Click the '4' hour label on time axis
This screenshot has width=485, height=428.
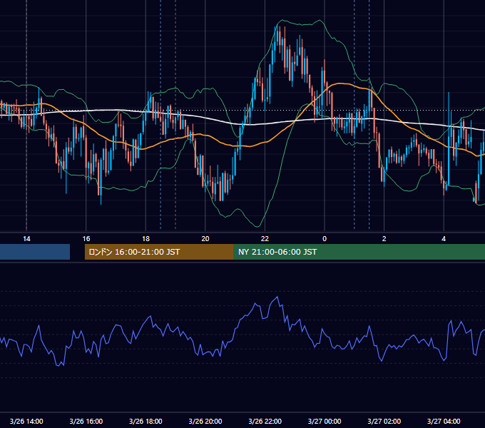coord(444,239)
